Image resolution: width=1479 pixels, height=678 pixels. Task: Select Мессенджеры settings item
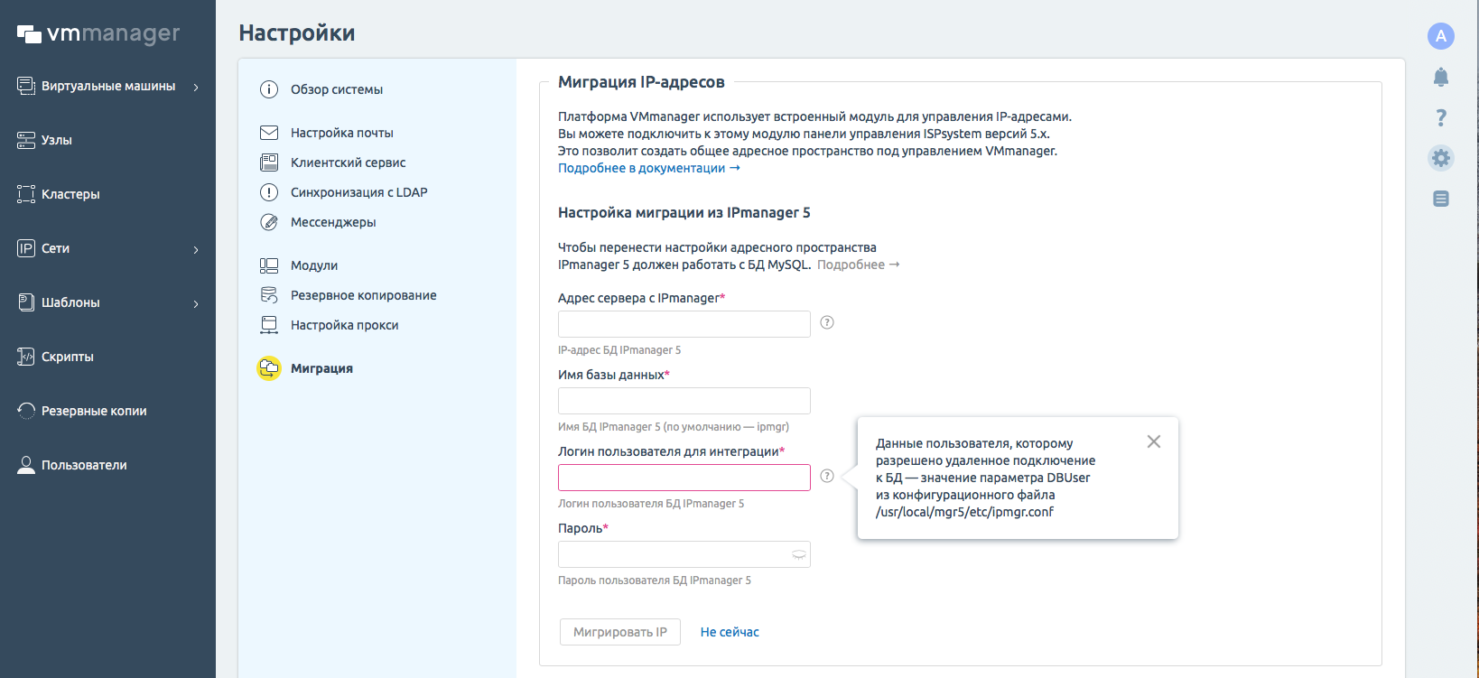tap(333, 222)
